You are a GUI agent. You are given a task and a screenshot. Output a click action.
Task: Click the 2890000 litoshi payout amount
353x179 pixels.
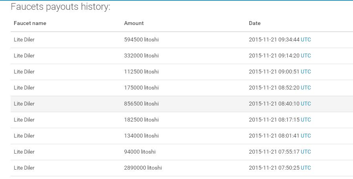tap(143, 168)
